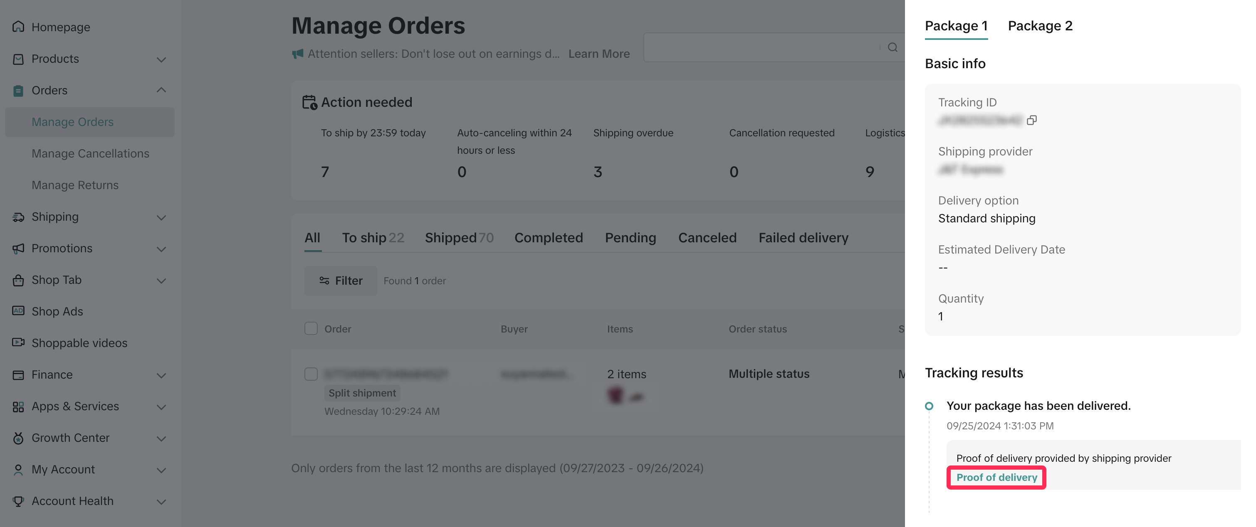This screenshot has width=1256, height=527.
Task: Check the split shipment order row checkbox
Action: [311, 374]
